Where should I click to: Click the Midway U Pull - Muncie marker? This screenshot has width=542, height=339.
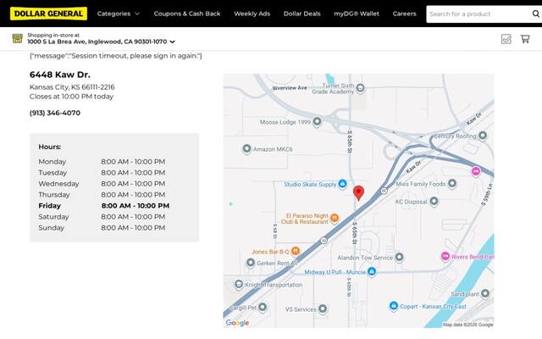point(372,271)
